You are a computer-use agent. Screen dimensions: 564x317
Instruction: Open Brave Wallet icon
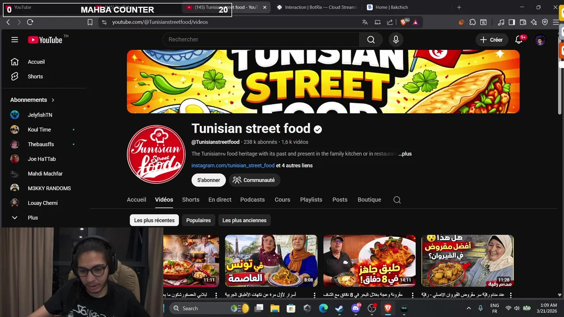coord(523,22)
